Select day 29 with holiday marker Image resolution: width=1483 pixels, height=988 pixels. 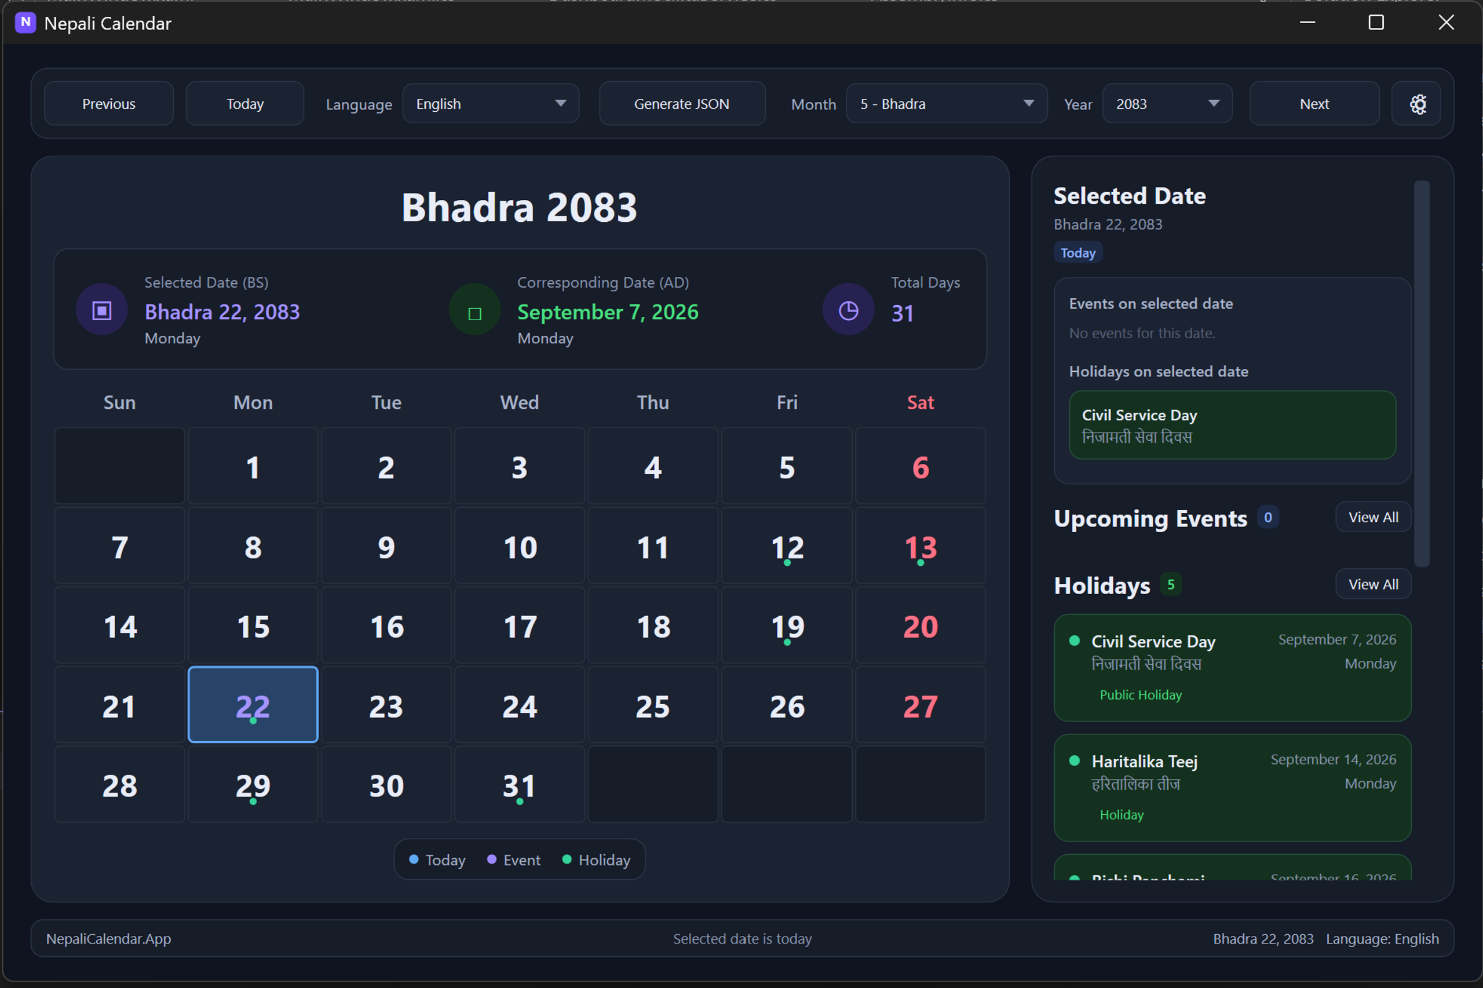(253, 785)
